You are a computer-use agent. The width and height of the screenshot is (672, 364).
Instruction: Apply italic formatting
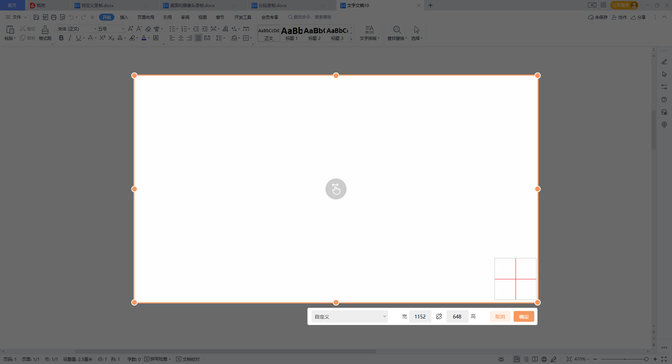click(70, 38)
